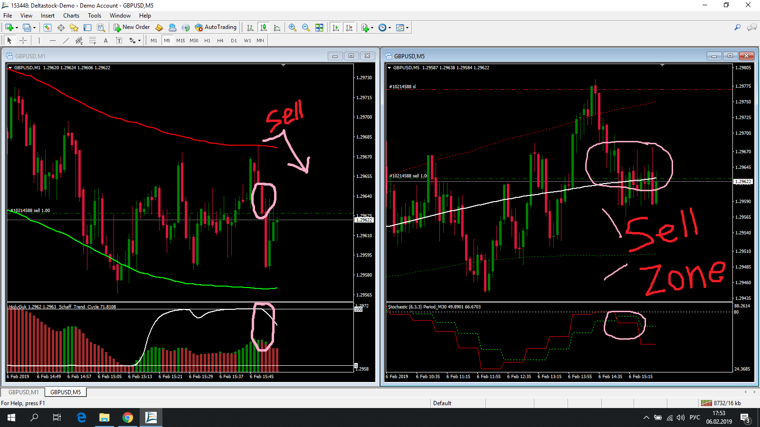The image size is (760, 427).
Task: Switch to MN timeframe
Action: 260,41
